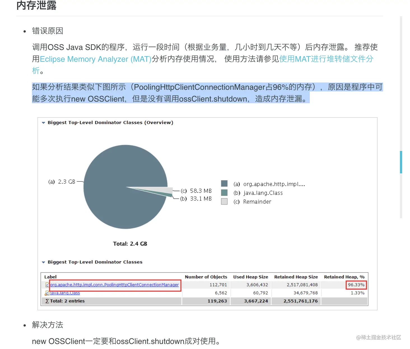Image resolution: width=410 pixels, height=349 pixels.
Task: Open the java.lang.Class link in table
Action: (65, 293)
